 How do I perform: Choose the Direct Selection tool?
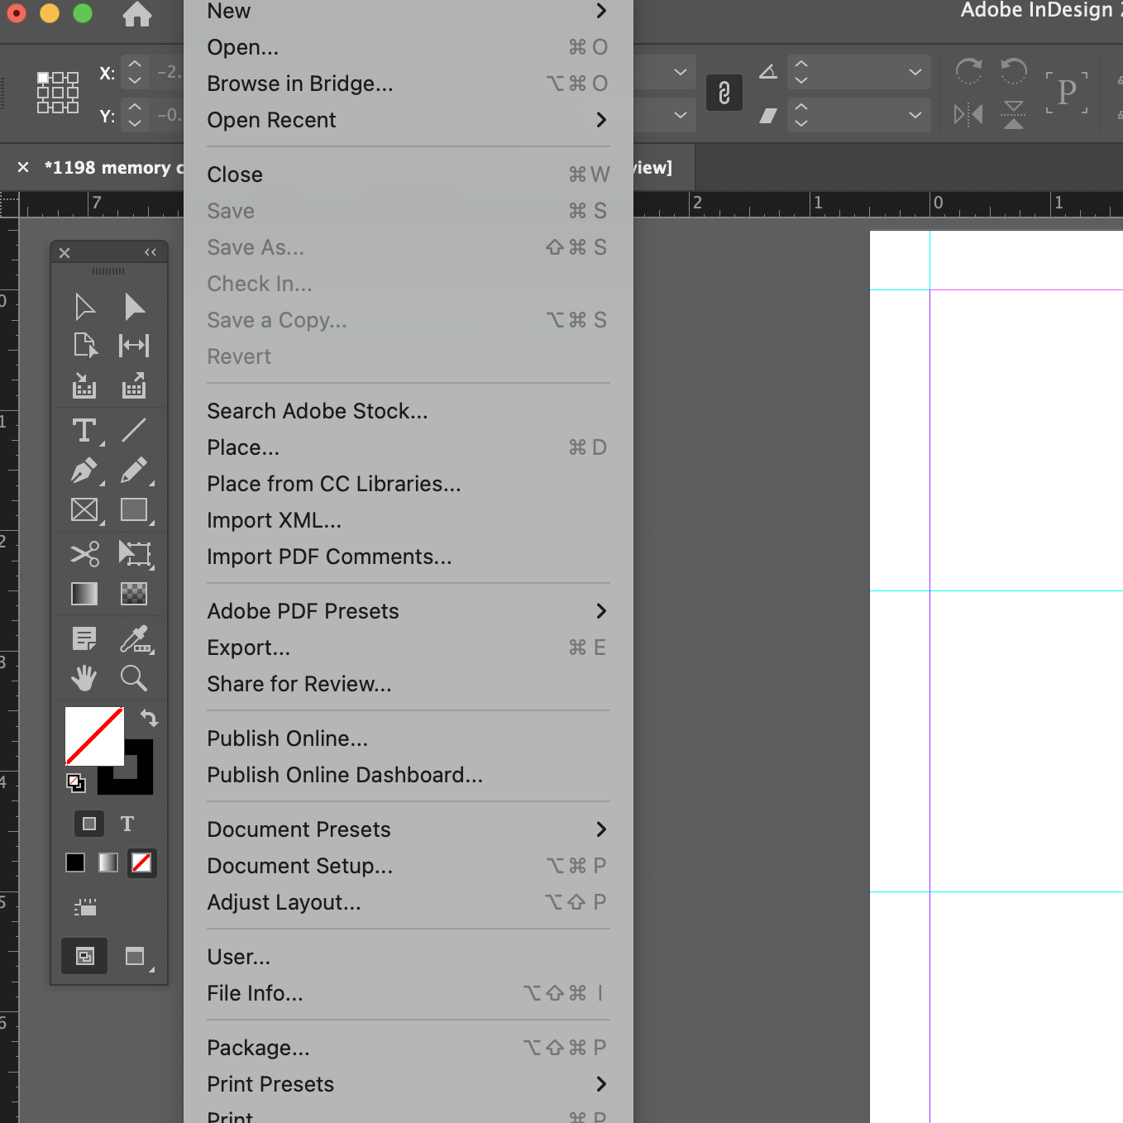point(134,306)
